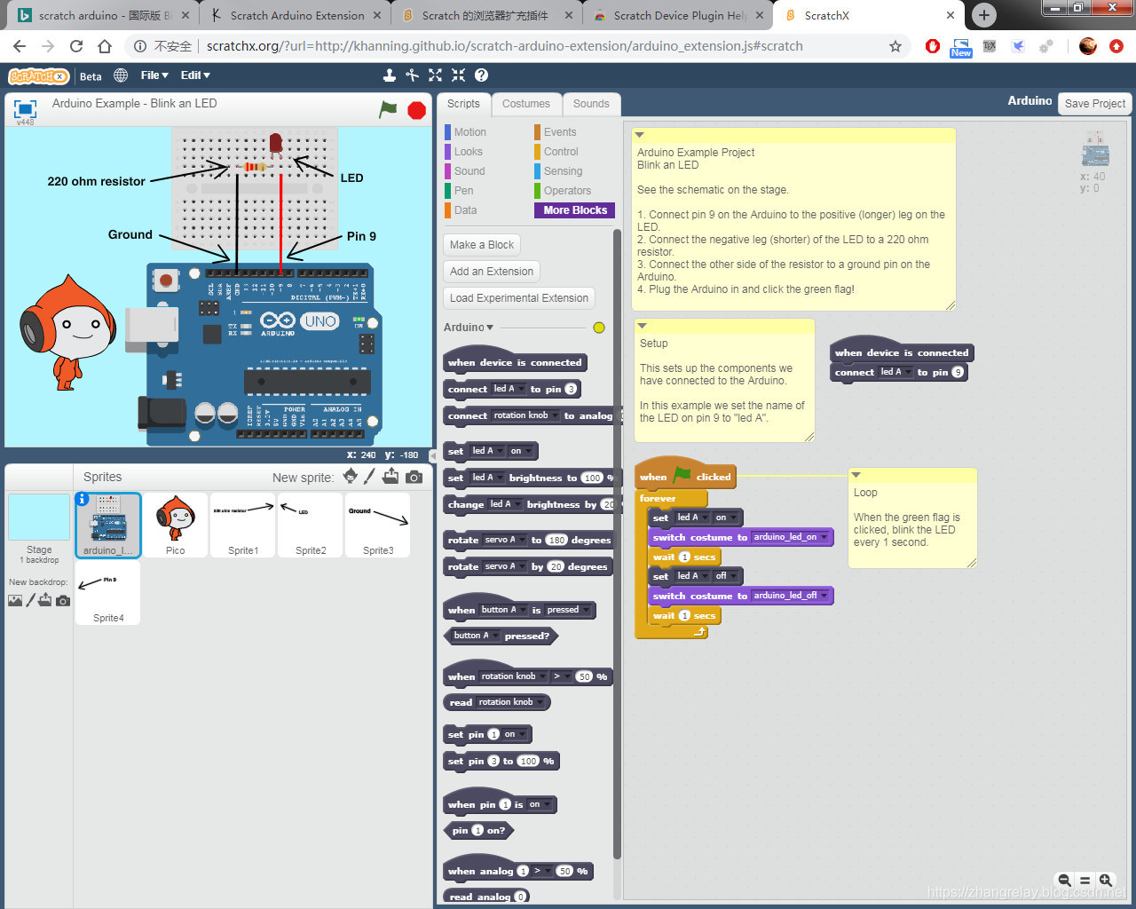1136x909 pixels.
Task: Bookmark this page star icon
Action: coord(895,46)
